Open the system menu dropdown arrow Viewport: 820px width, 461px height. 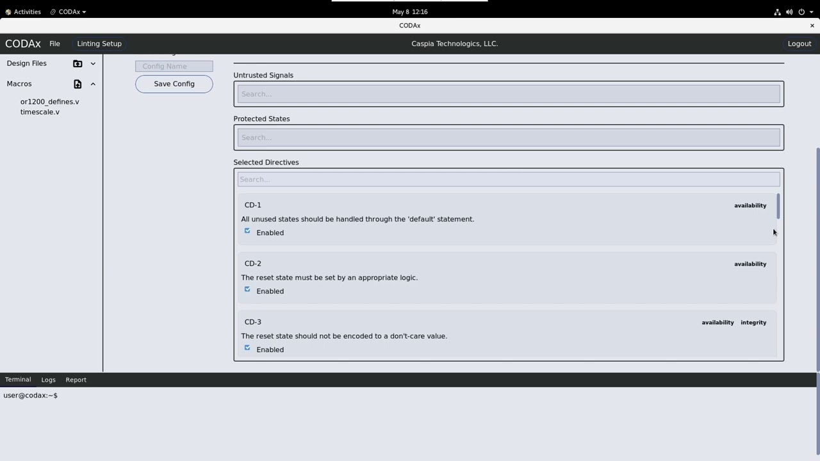point(811,12)
